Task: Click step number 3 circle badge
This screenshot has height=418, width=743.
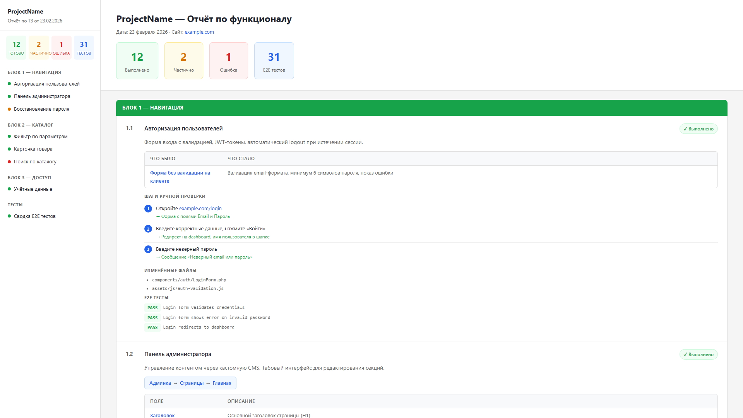Action: point(148,249)
